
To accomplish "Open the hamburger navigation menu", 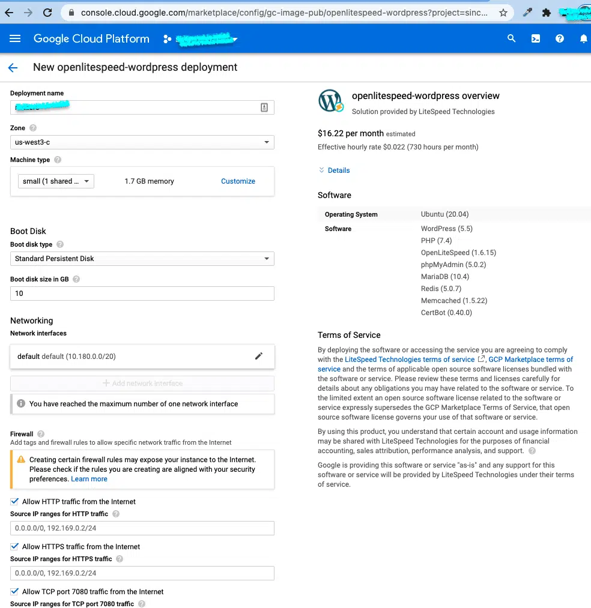I will pyautogui.click(x=15, y=38).
